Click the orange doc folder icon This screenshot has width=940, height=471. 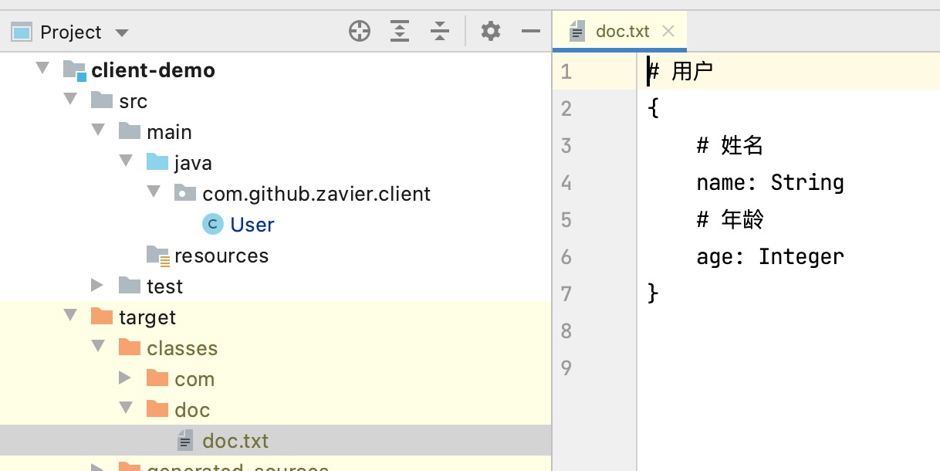tap(157, 409)
